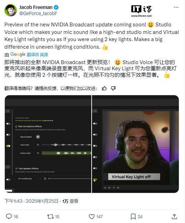Like the tweet with the heart icon
This screenshot has height=223, width=185.
[x=92, y=216]
